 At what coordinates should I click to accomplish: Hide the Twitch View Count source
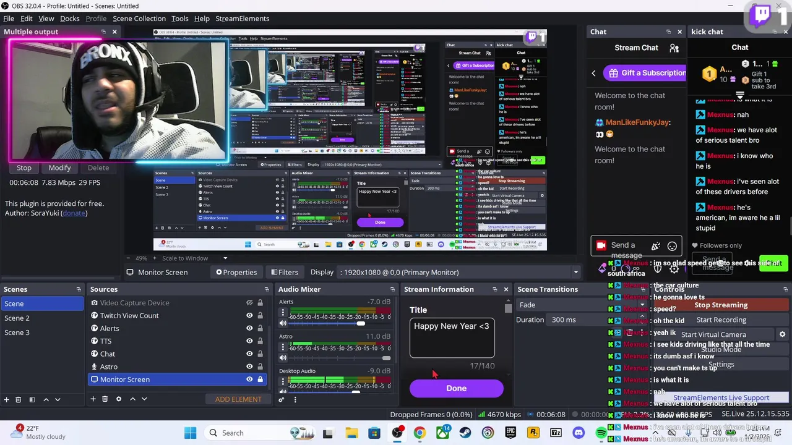click(249, 315)
